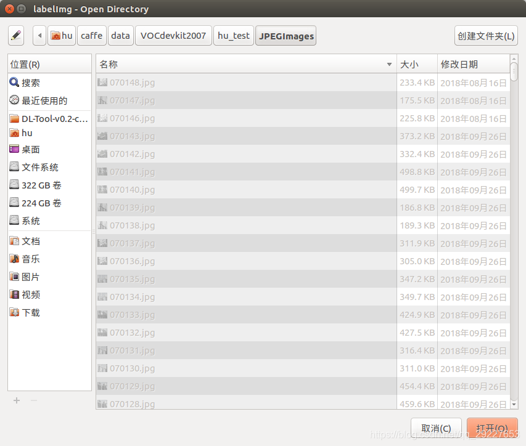Click file 070132.jpg

(246, 333)
